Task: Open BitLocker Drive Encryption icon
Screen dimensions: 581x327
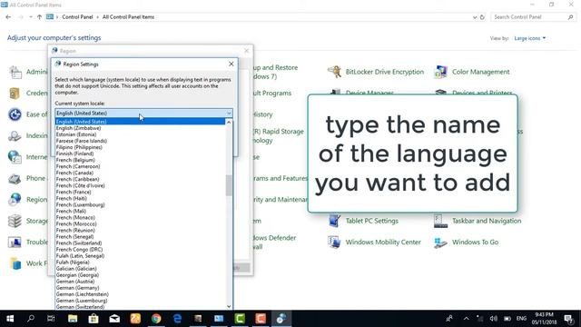Action: pos(334,72)
